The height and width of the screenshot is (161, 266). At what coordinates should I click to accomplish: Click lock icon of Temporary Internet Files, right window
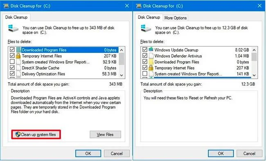(151, 68)
